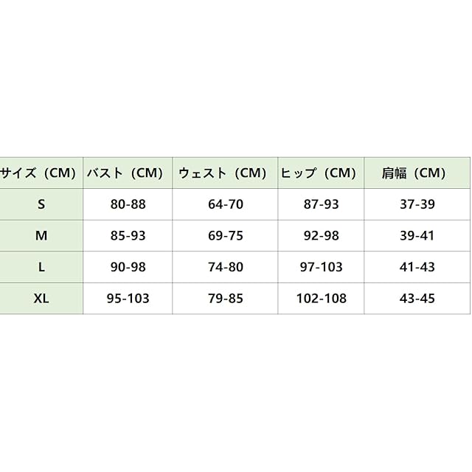Select the hip value 97-103
Screen dimensions: 472x472
tap(322, 267)
